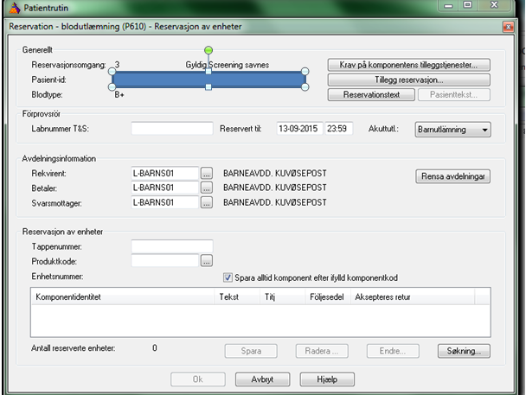Viewport: 526px width, 395px height.
Task: Close the Reservation dialog with red X
Action: tap(508, 27)
